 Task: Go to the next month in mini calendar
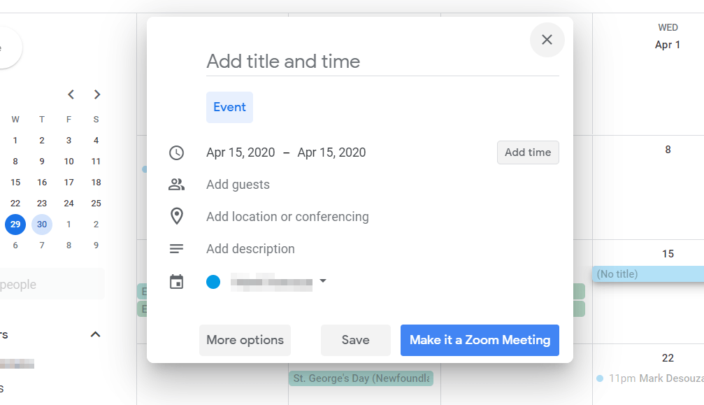[96, 94]
